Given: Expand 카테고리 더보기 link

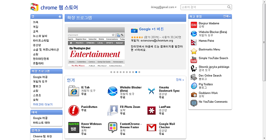Looking at the screenshot, I should point(43,105).
